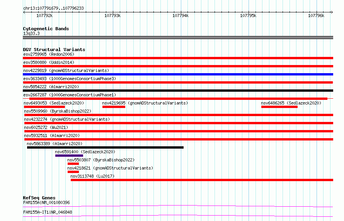
Task: Open nsv5932511 (Almarri2020) label
Action: (x=52, y=135)
